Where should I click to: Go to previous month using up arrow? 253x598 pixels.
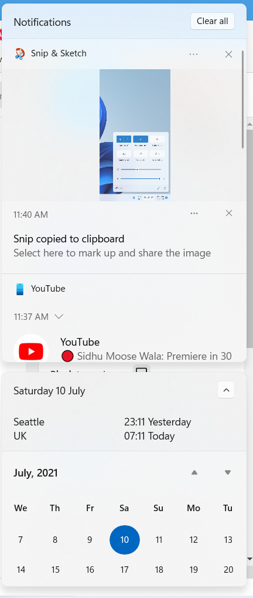coord(194,472)
